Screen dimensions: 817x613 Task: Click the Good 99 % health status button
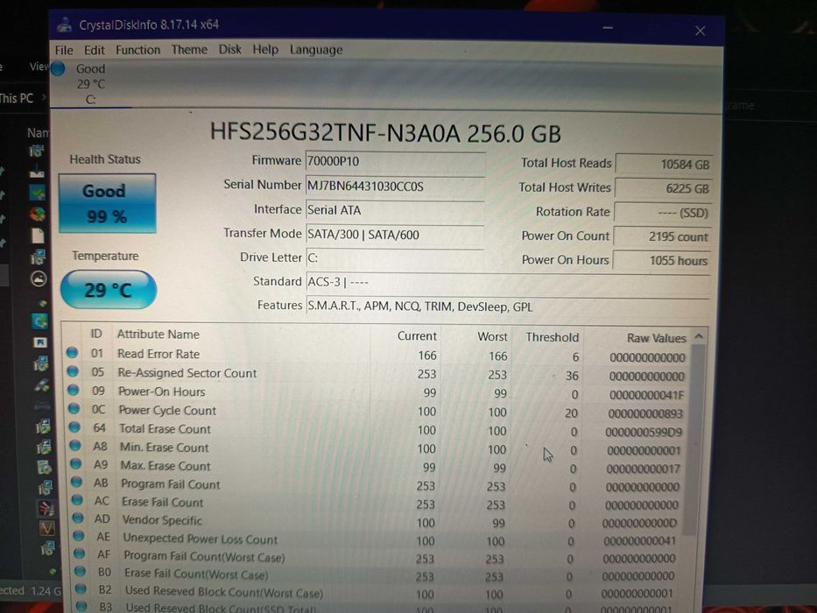point(107,203)
